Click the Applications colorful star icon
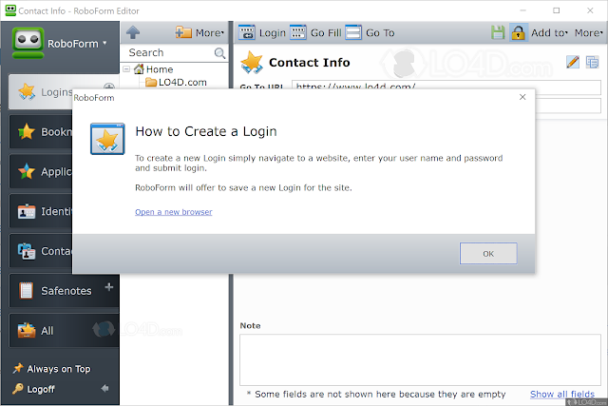This screenshot has width=608, height=406. click(27, 171)
